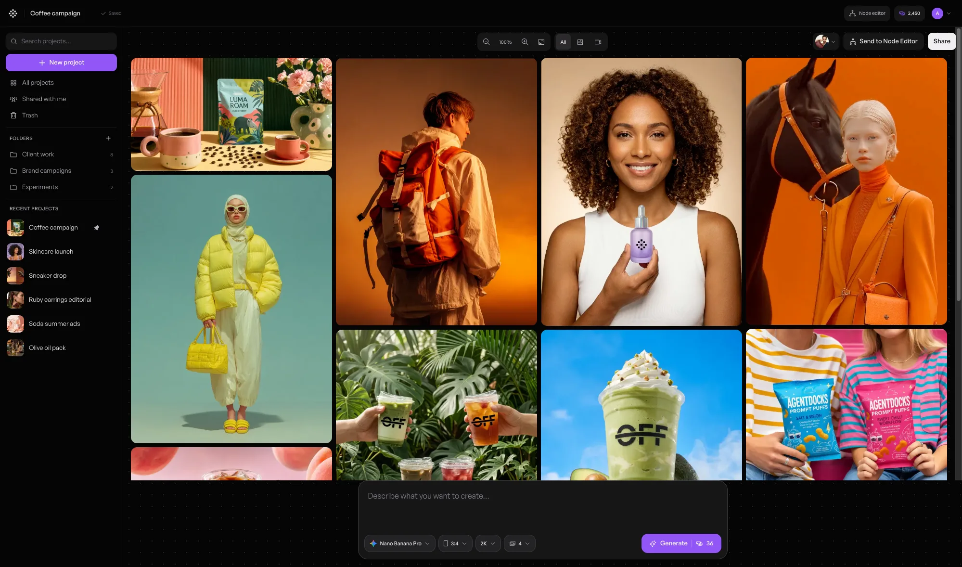This screenshot has width=962, height=567.
Task: Open the image count dropdown showing 4
Action: click(520, 543)
